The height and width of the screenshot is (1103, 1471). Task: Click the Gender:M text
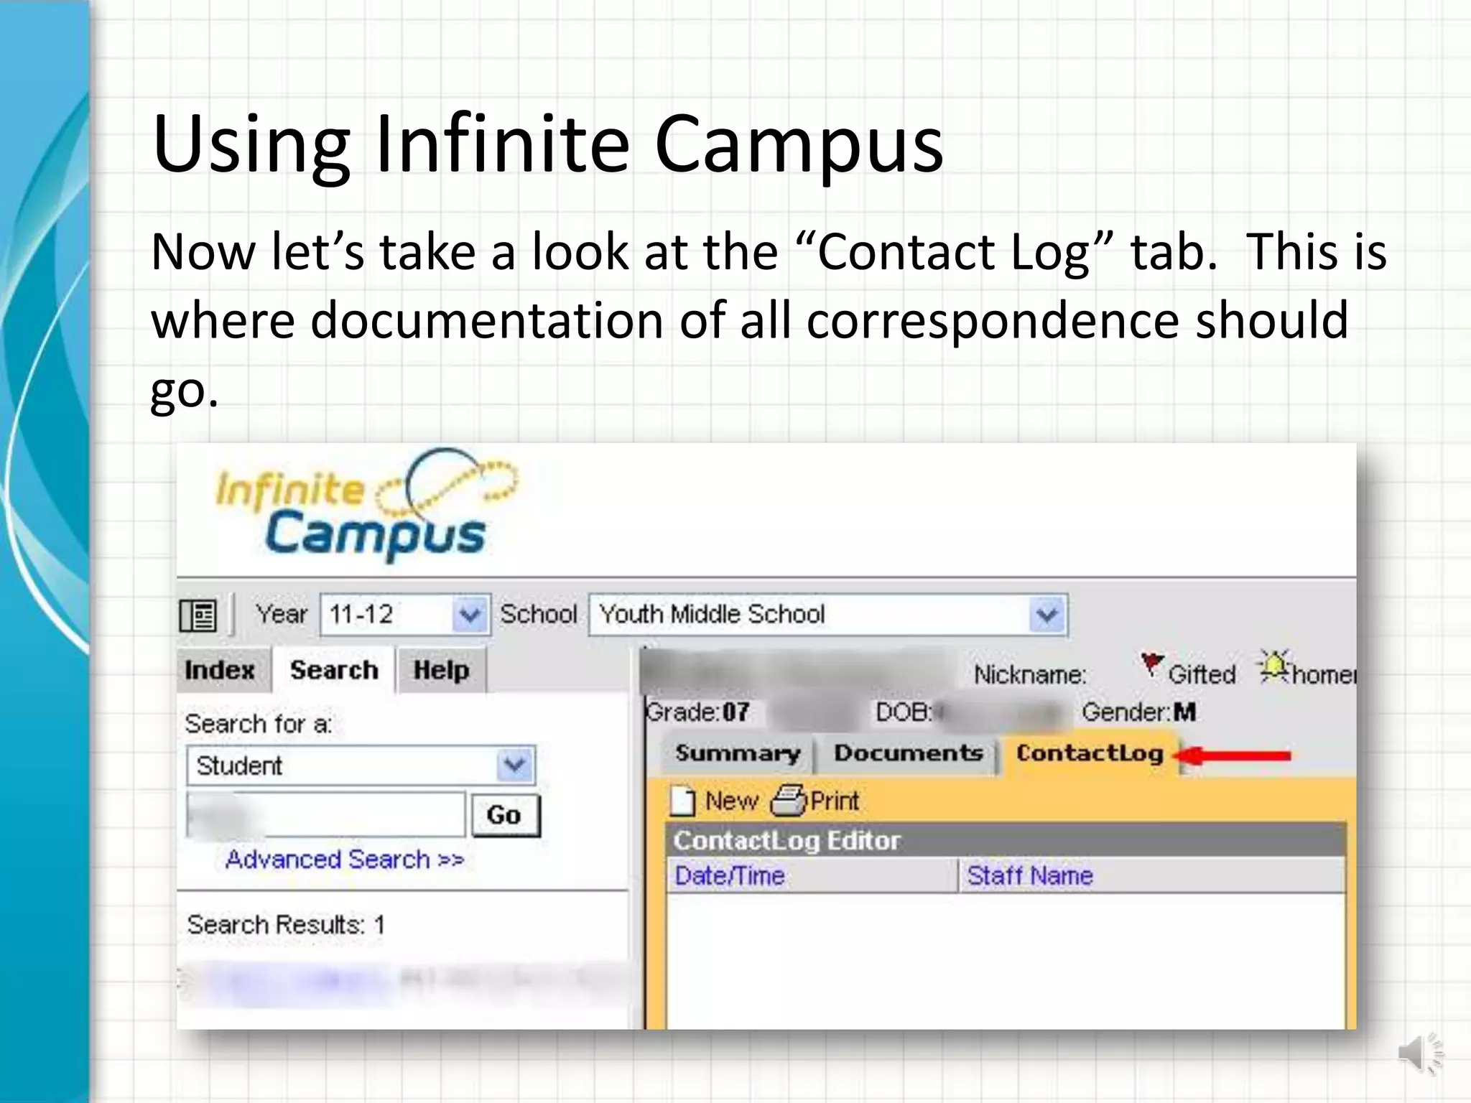[x=1138, y=712]
